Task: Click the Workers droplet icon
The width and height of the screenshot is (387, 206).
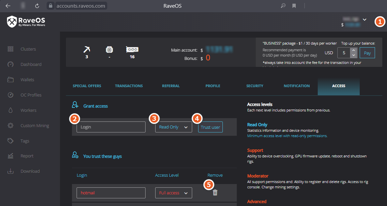Action: (x=10, y=110)
